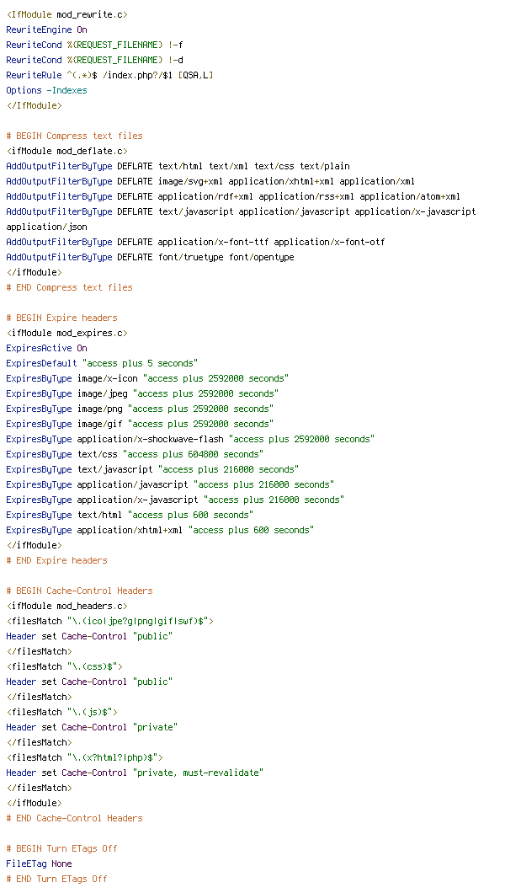Click the x-shockwave-flash expires line
This screenshot has width=505, height=893.
point(190,439)
